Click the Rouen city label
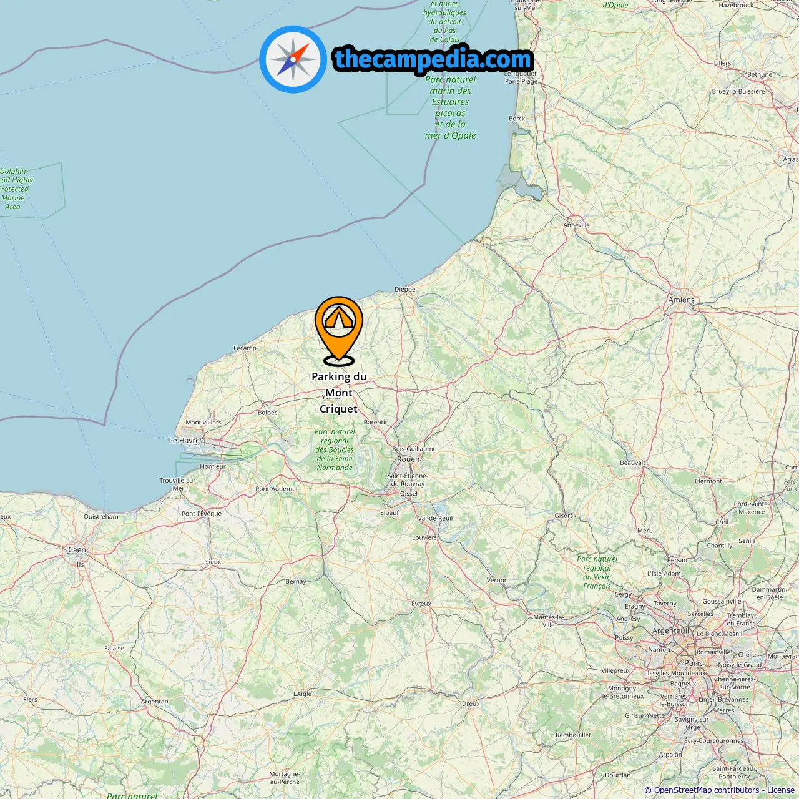The width and height of the screenshot is (799, 799). point(408,459)
